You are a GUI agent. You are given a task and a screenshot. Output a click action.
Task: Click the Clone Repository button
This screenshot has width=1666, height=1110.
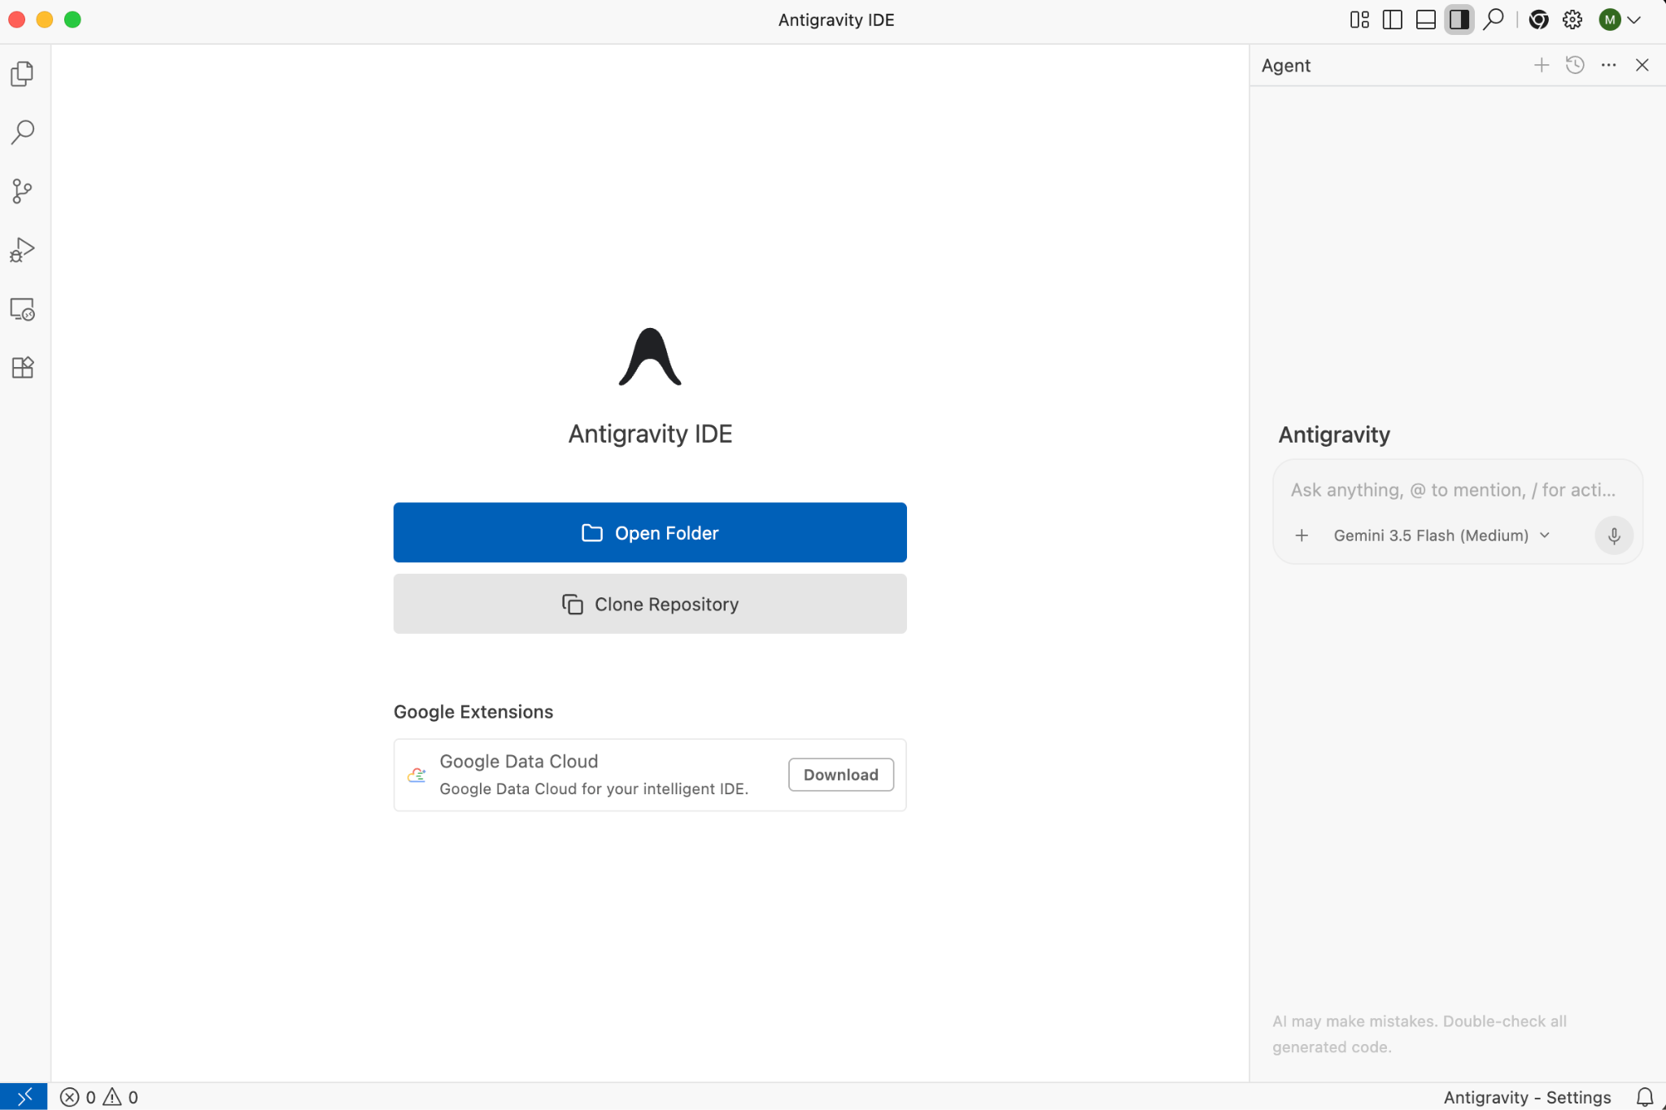(650, 604)
